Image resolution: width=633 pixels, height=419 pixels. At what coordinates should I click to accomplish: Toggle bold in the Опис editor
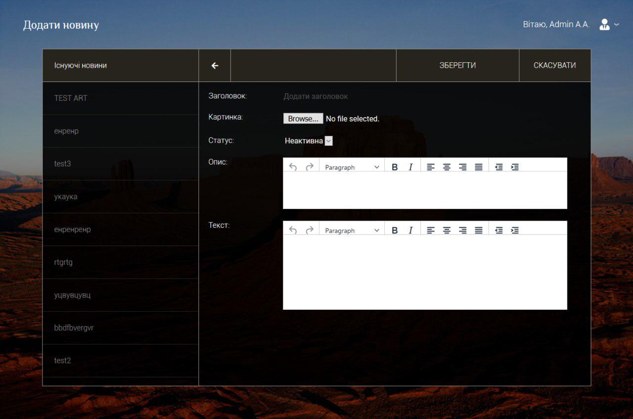click(395, 167)
